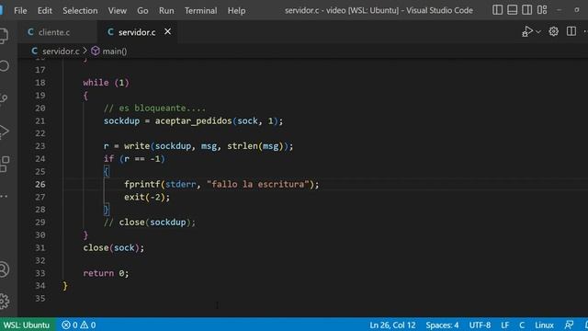
Task: Change indentation via Spaces: 4
Action: (442, 325)
